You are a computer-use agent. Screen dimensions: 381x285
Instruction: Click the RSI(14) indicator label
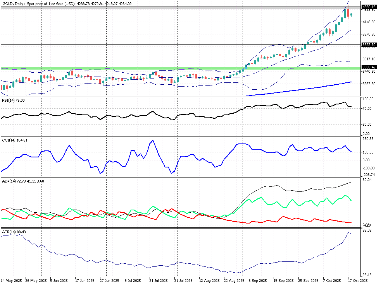click(x=13, y=100)
